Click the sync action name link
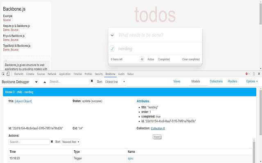This screenshot has width=262, height=163. point(131,159)
